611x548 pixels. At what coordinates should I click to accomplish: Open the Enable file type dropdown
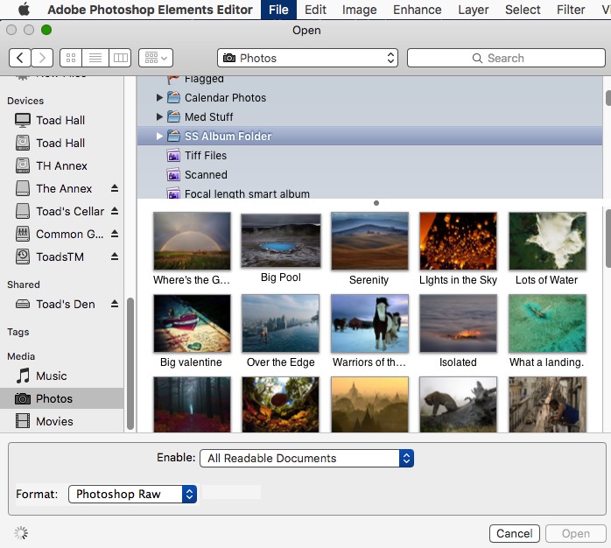[x=306, y=458]
